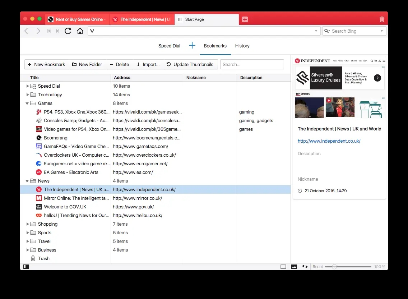Screen dimensions: 408x299
Task: Go back with the Back arrow
Action: (26, 31)
